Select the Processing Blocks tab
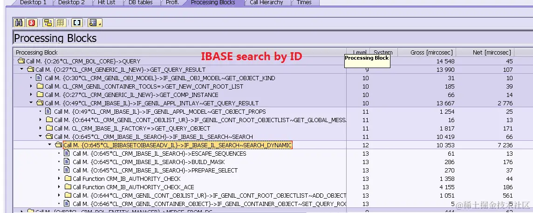The width and height of the screenshot is (533, 213). pyautogui.click(x=213, y=3)
